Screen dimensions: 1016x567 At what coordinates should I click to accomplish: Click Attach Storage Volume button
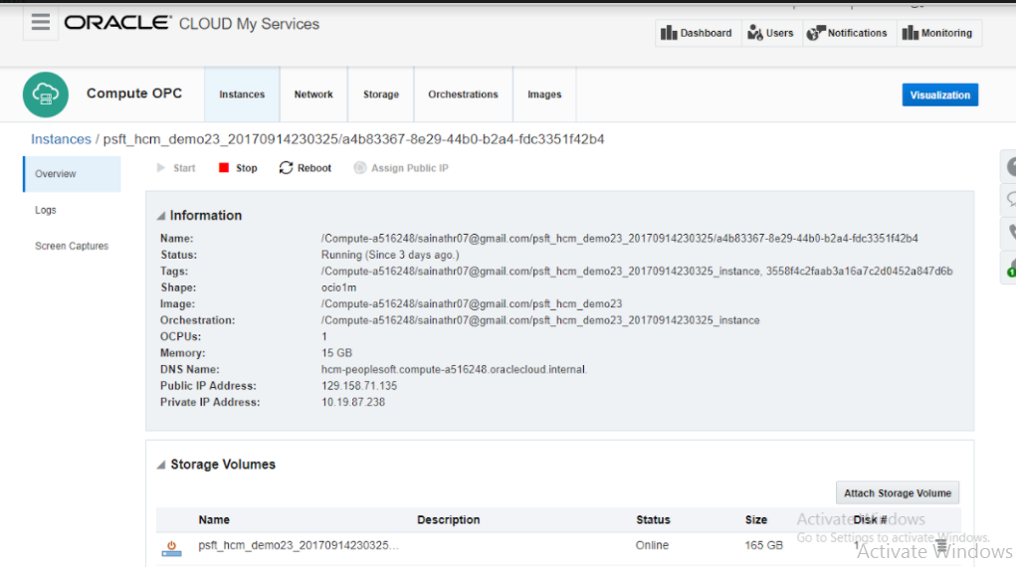898,493
